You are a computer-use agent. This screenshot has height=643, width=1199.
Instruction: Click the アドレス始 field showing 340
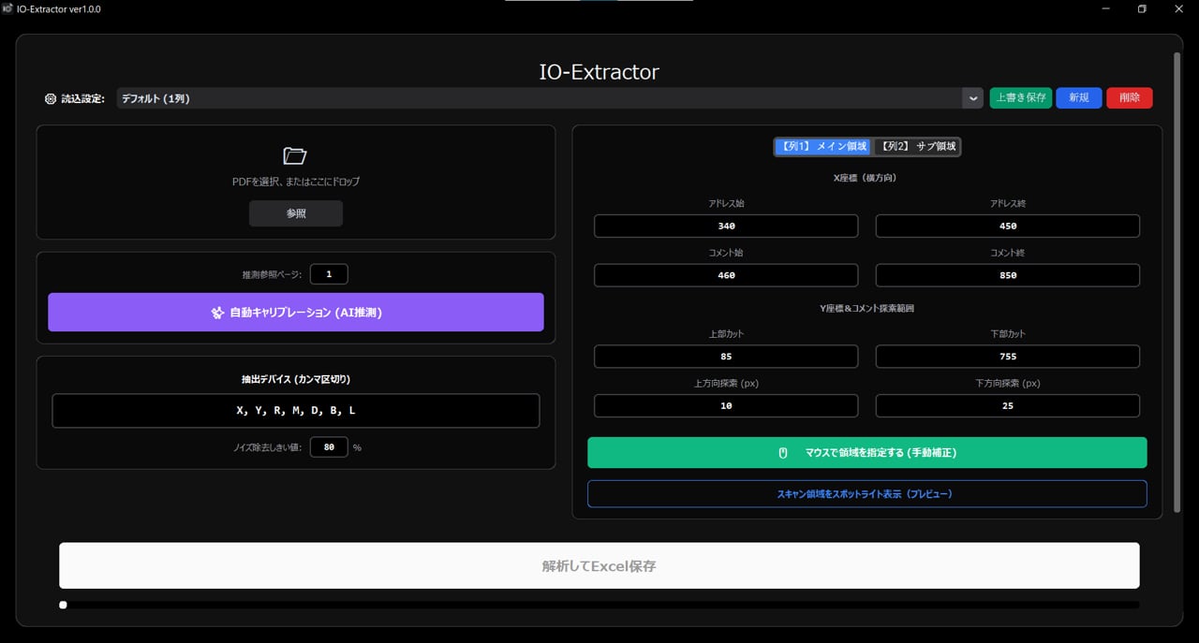(x=726, y=227)
